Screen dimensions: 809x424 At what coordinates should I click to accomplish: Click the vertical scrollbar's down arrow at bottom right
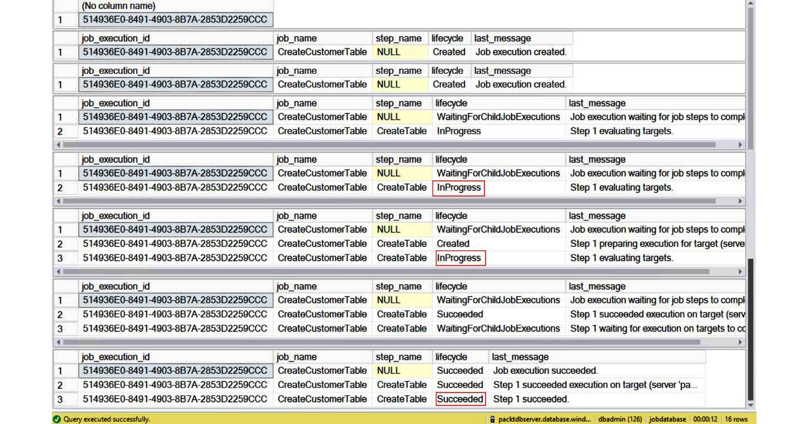click(750, 405)
